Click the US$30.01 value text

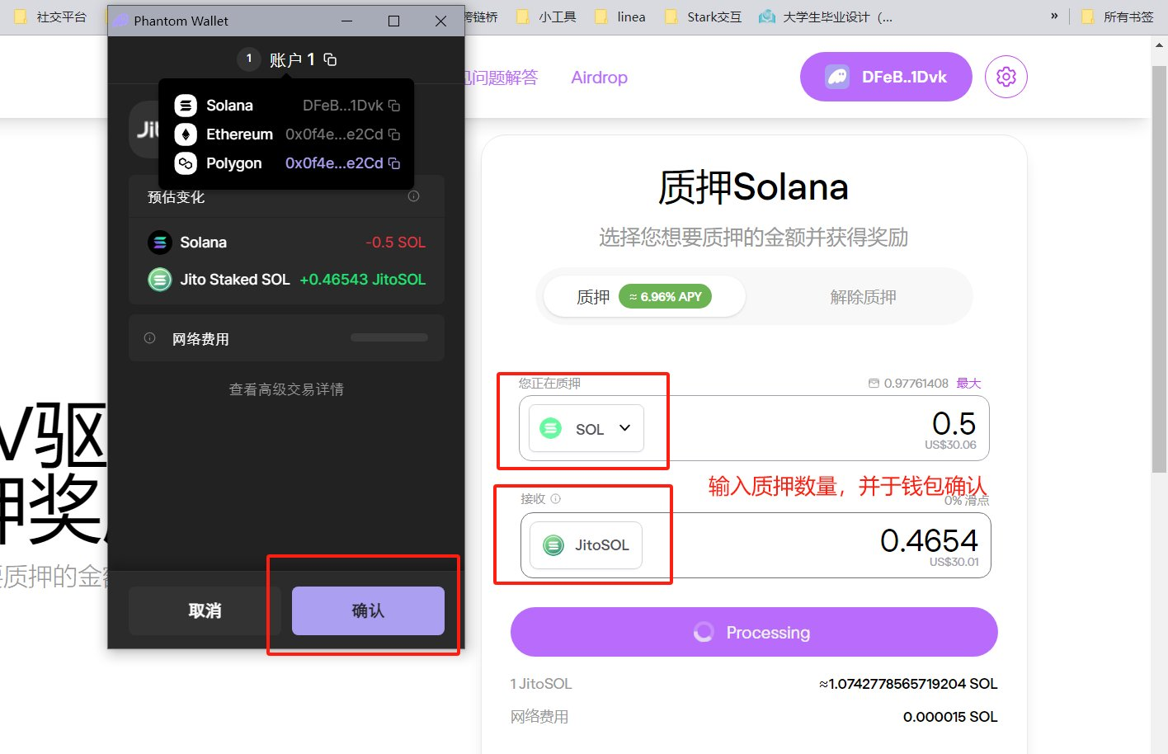pyautogui.click(x=954, y=562)
